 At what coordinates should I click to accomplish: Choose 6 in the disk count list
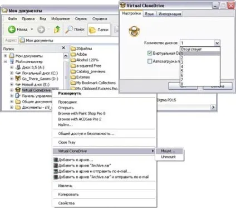point(200,75)
